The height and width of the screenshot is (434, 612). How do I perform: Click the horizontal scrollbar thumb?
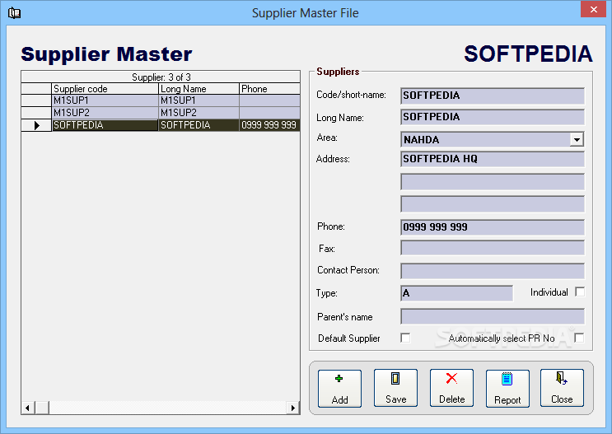coord(42,408)
